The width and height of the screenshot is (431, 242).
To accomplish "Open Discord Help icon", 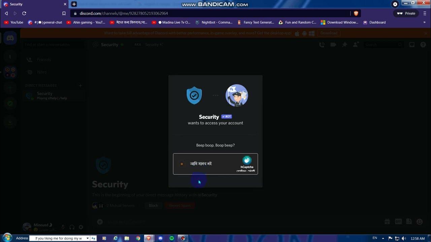I will coord(423,45).
